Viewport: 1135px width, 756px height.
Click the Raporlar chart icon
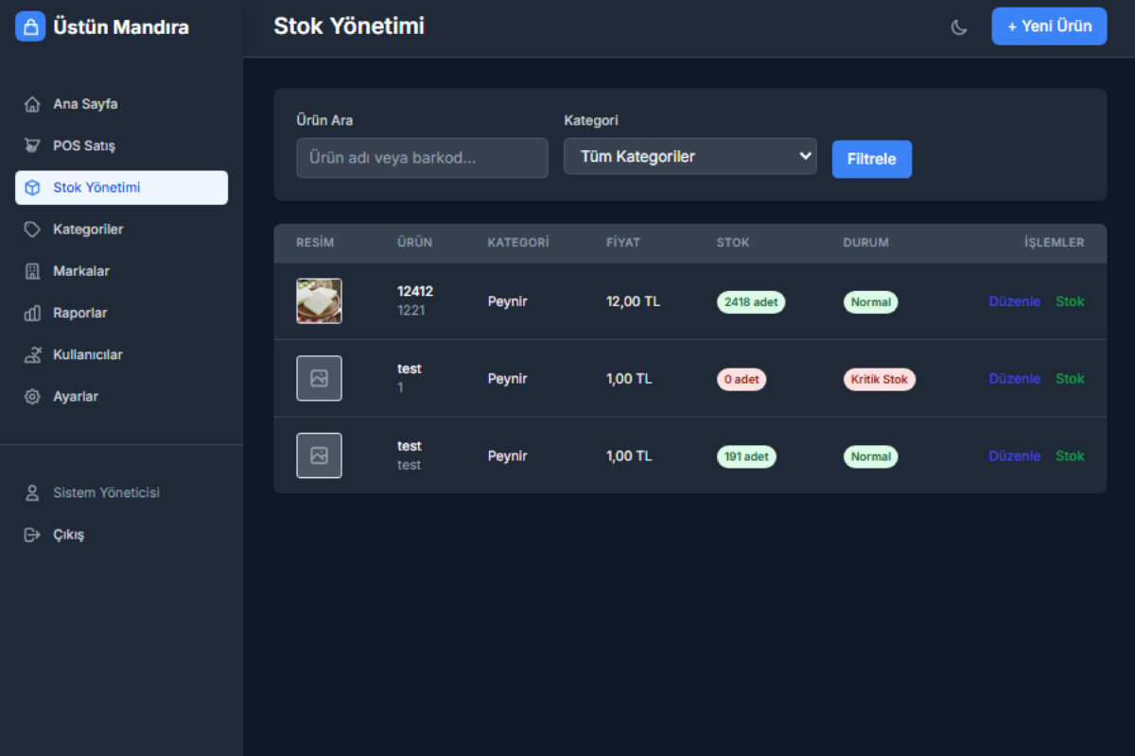pos(32,313)
